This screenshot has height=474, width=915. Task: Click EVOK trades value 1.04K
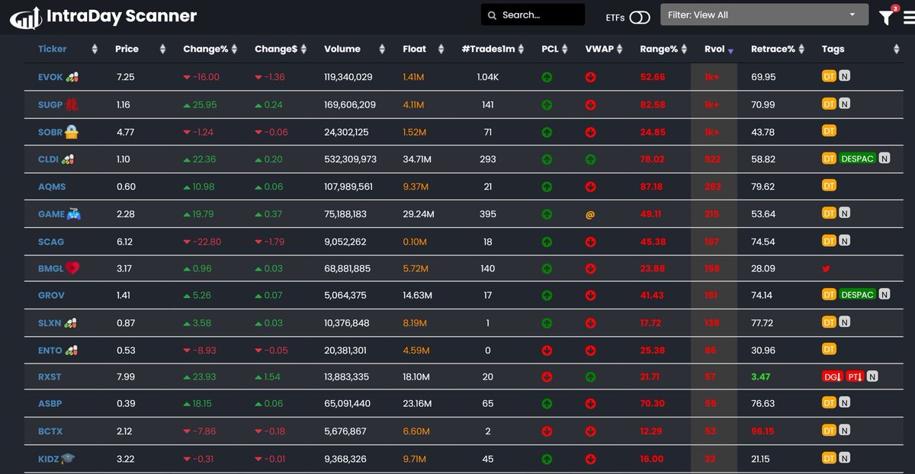pos(487,77)
